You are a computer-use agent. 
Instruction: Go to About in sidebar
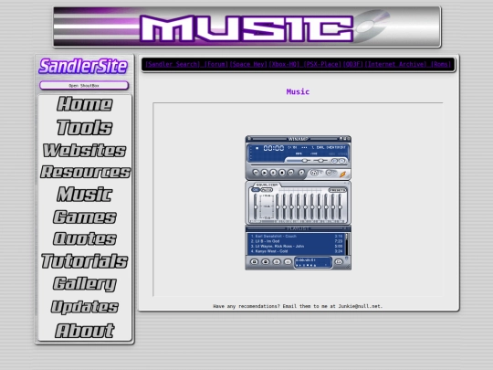[x=85, y=331]
